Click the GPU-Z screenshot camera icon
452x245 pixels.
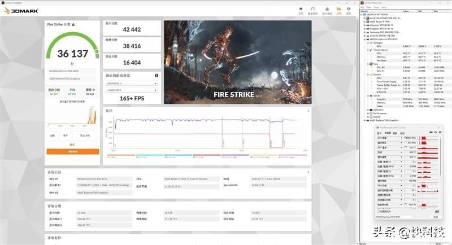tap(431, 132)
